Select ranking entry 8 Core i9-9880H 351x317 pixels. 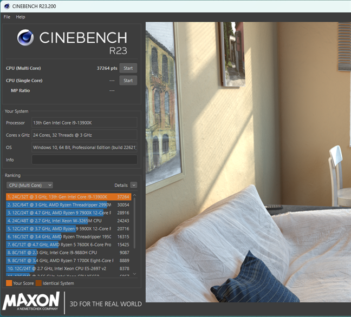coord(68,253)
